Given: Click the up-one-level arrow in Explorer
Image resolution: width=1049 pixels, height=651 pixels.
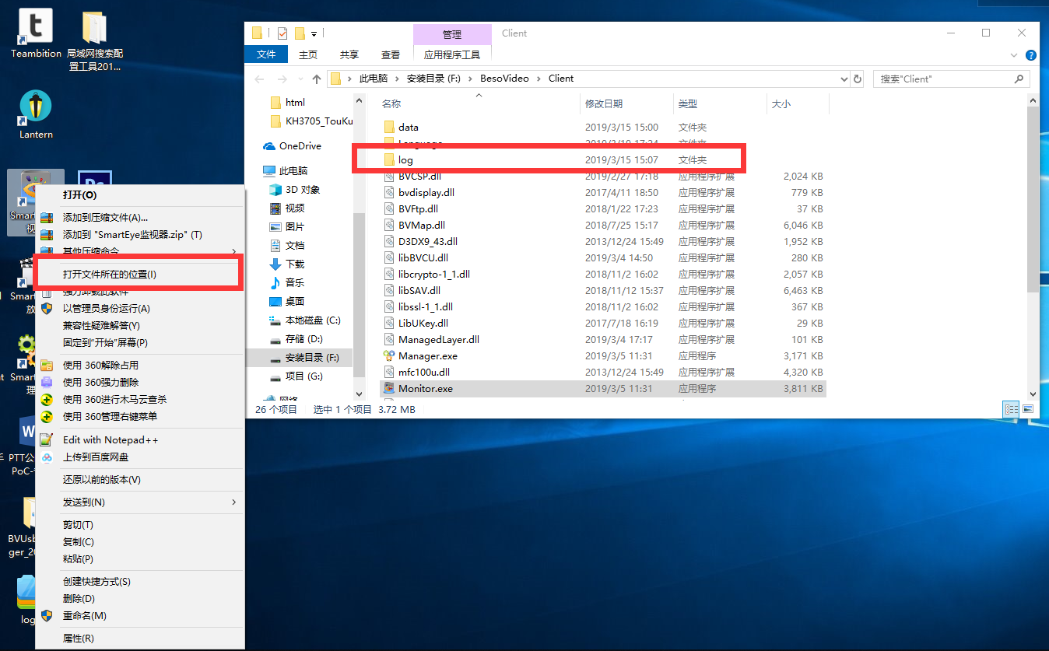Looking at the screenshot, I should click(317, 79).
